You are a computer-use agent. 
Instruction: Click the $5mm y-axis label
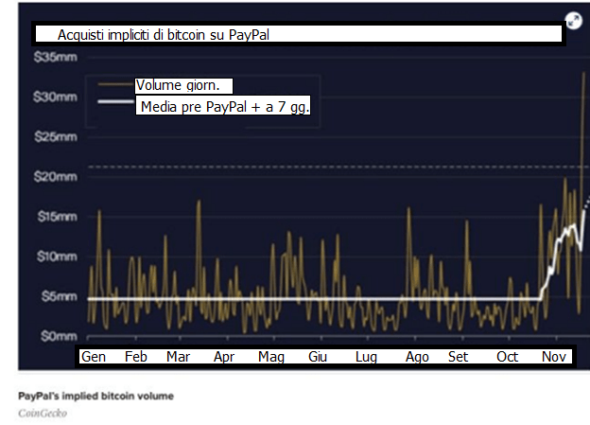(60, 296)
